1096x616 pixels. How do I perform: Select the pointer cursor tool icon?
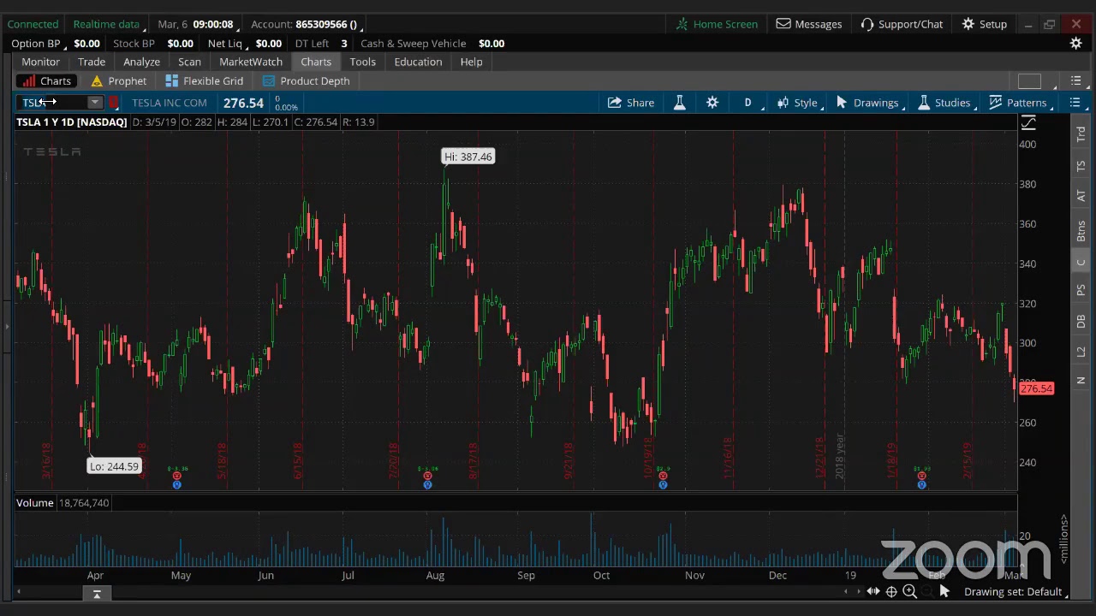944,592
